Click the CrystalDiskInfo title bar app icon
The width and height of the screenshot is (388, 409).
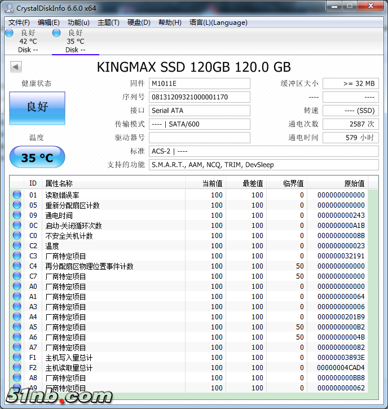(9, 8)
